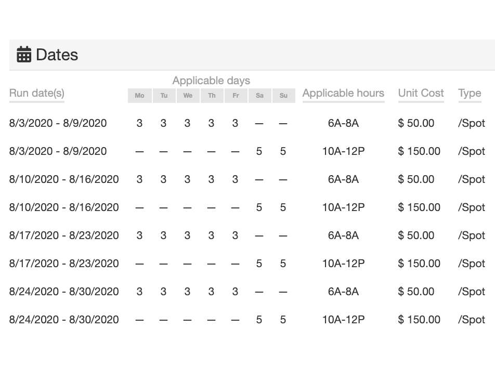
Task: Click $ 150.00 cost in 8/10/2020 weekend row
Action: pos(419,207)
